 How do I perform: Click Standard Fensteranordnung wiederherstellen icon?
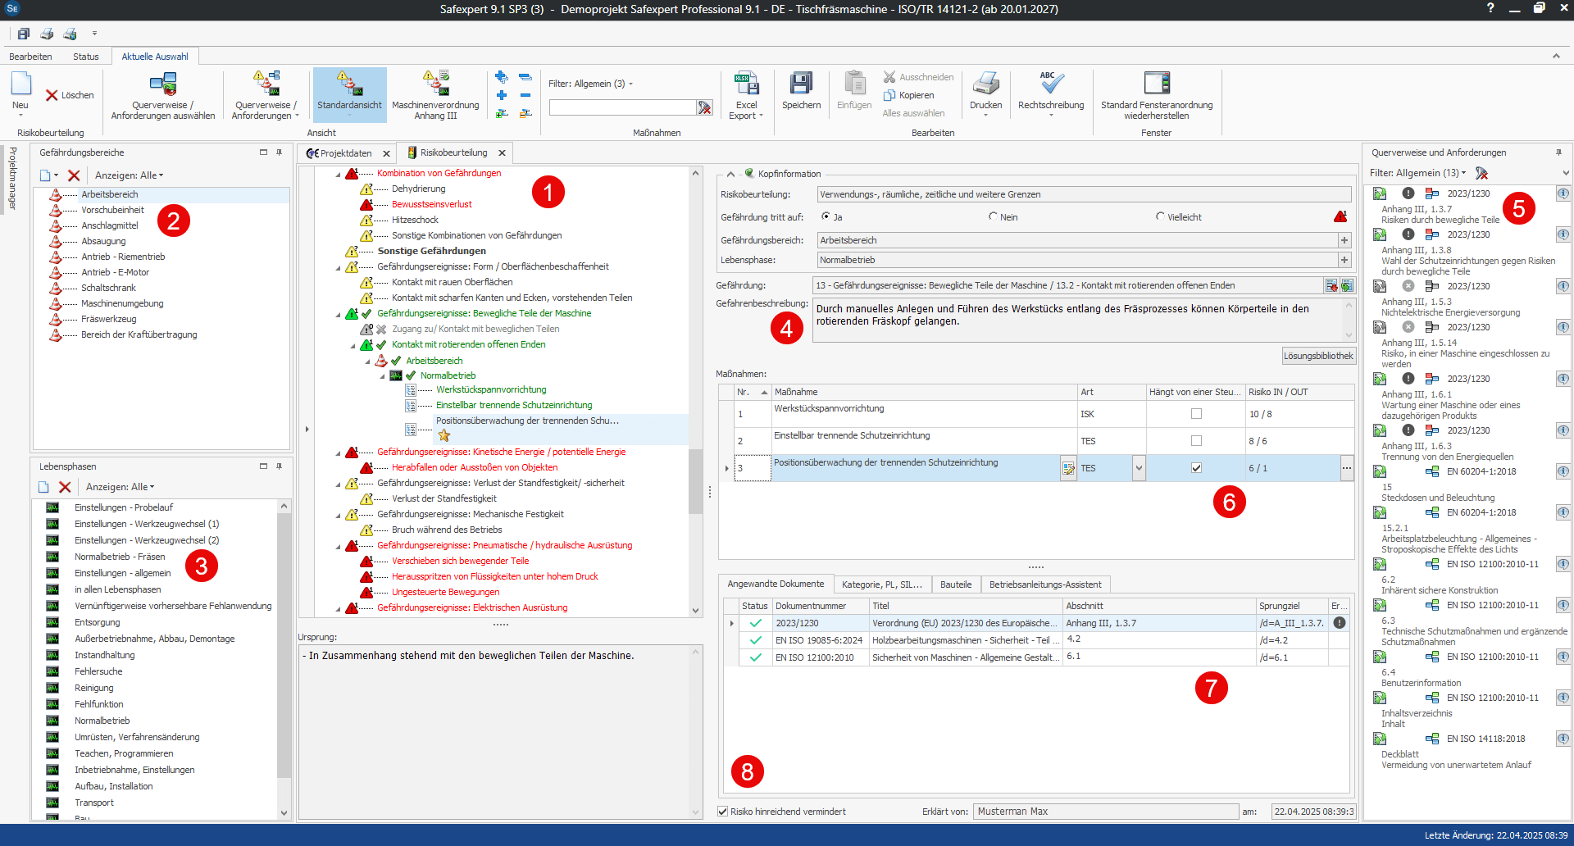pos(1156,84)
